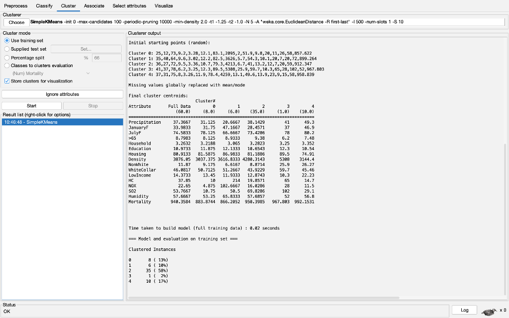This screenshot has height=318, width=509.
Task: Open the Ignore attributes dialog
Action: (63, 94)
